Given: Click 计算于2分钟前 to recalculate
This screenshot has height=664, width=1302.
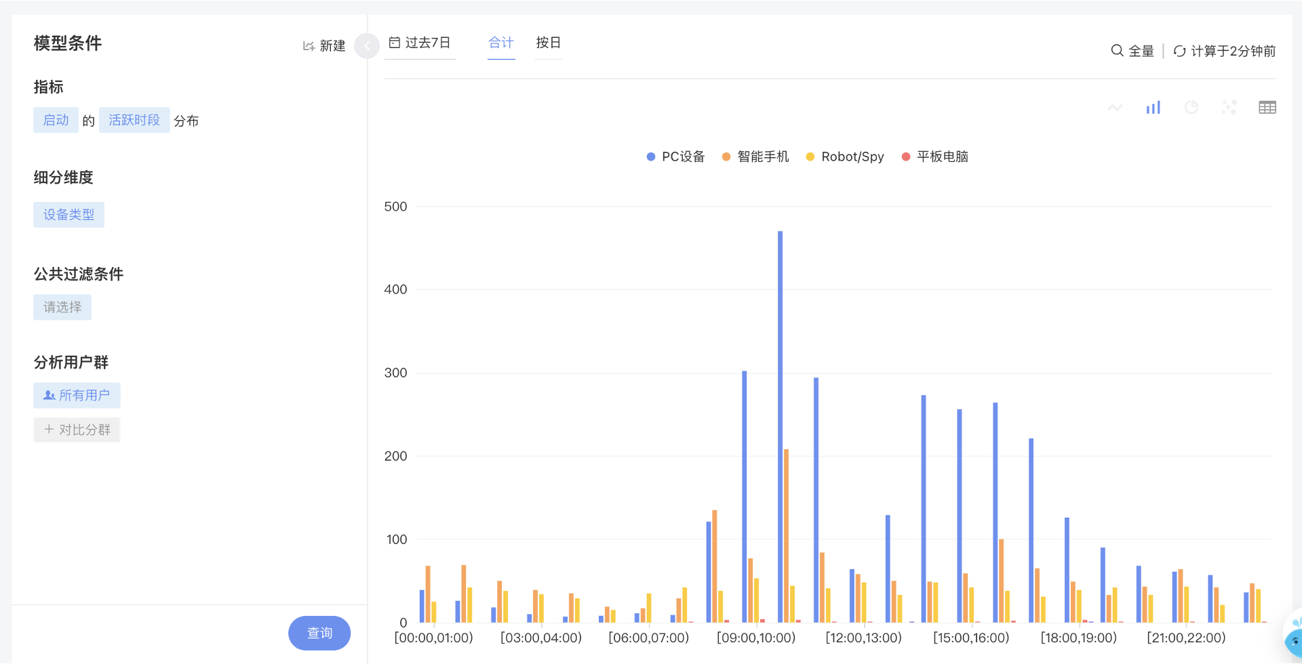Looking at the screenshot, I should click(1225, 51).
